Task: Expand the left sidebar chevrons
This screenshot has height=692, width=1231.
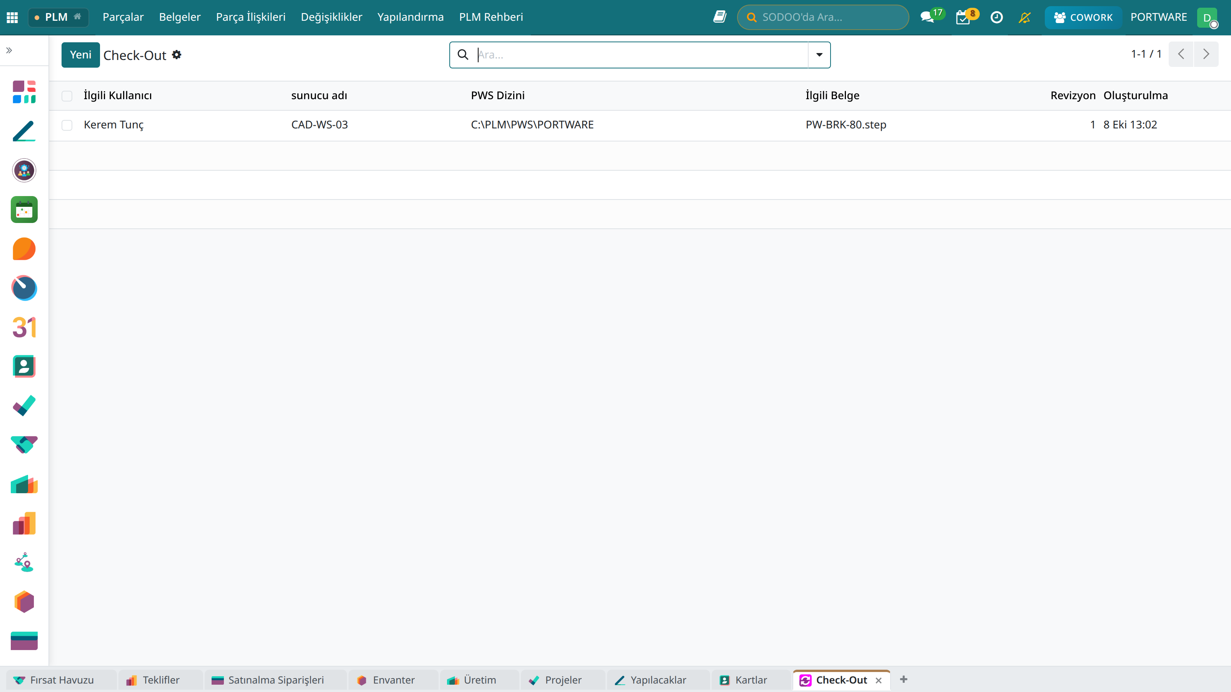Action: click(9, 50)
